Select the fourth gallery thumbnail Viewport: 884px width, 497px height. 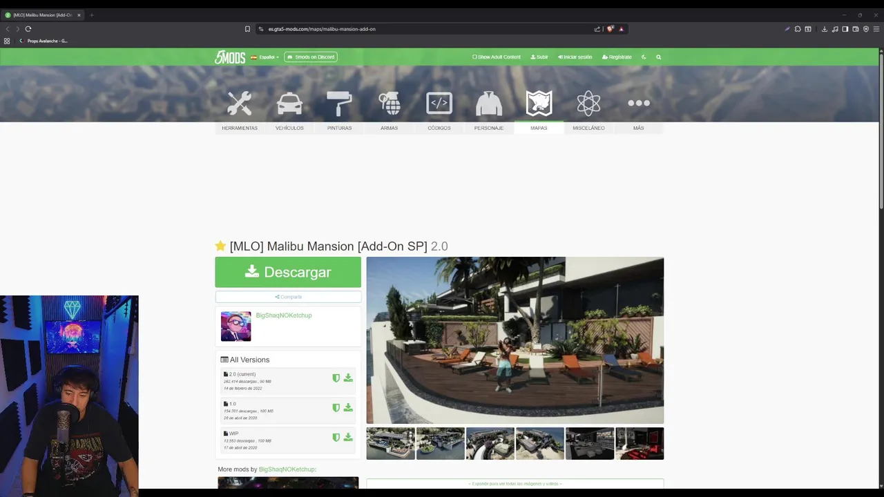(x=540, y=443)
